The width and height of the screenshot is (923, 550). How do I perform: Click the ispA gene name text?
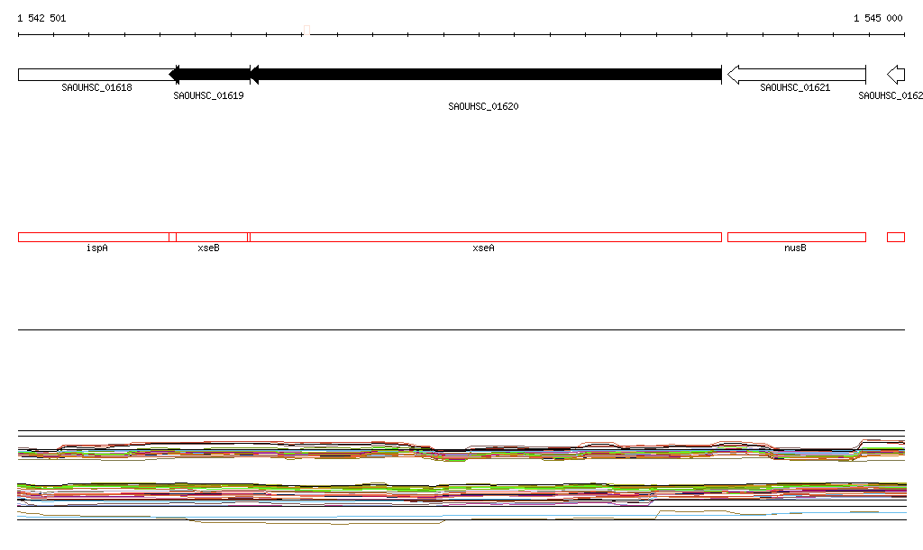pos(97,248)
